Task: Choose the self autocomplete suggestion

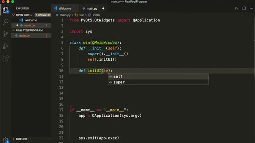Action: point(159,77)
